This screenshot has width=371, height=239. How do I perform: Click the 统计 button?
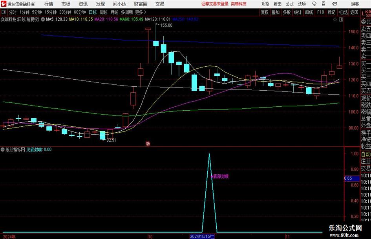(x=298, y=12)
